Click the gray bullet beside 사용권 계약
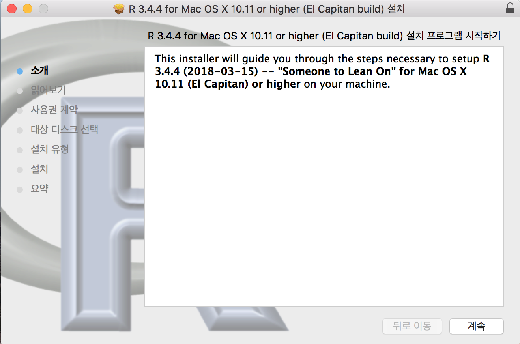 point(20,111)
